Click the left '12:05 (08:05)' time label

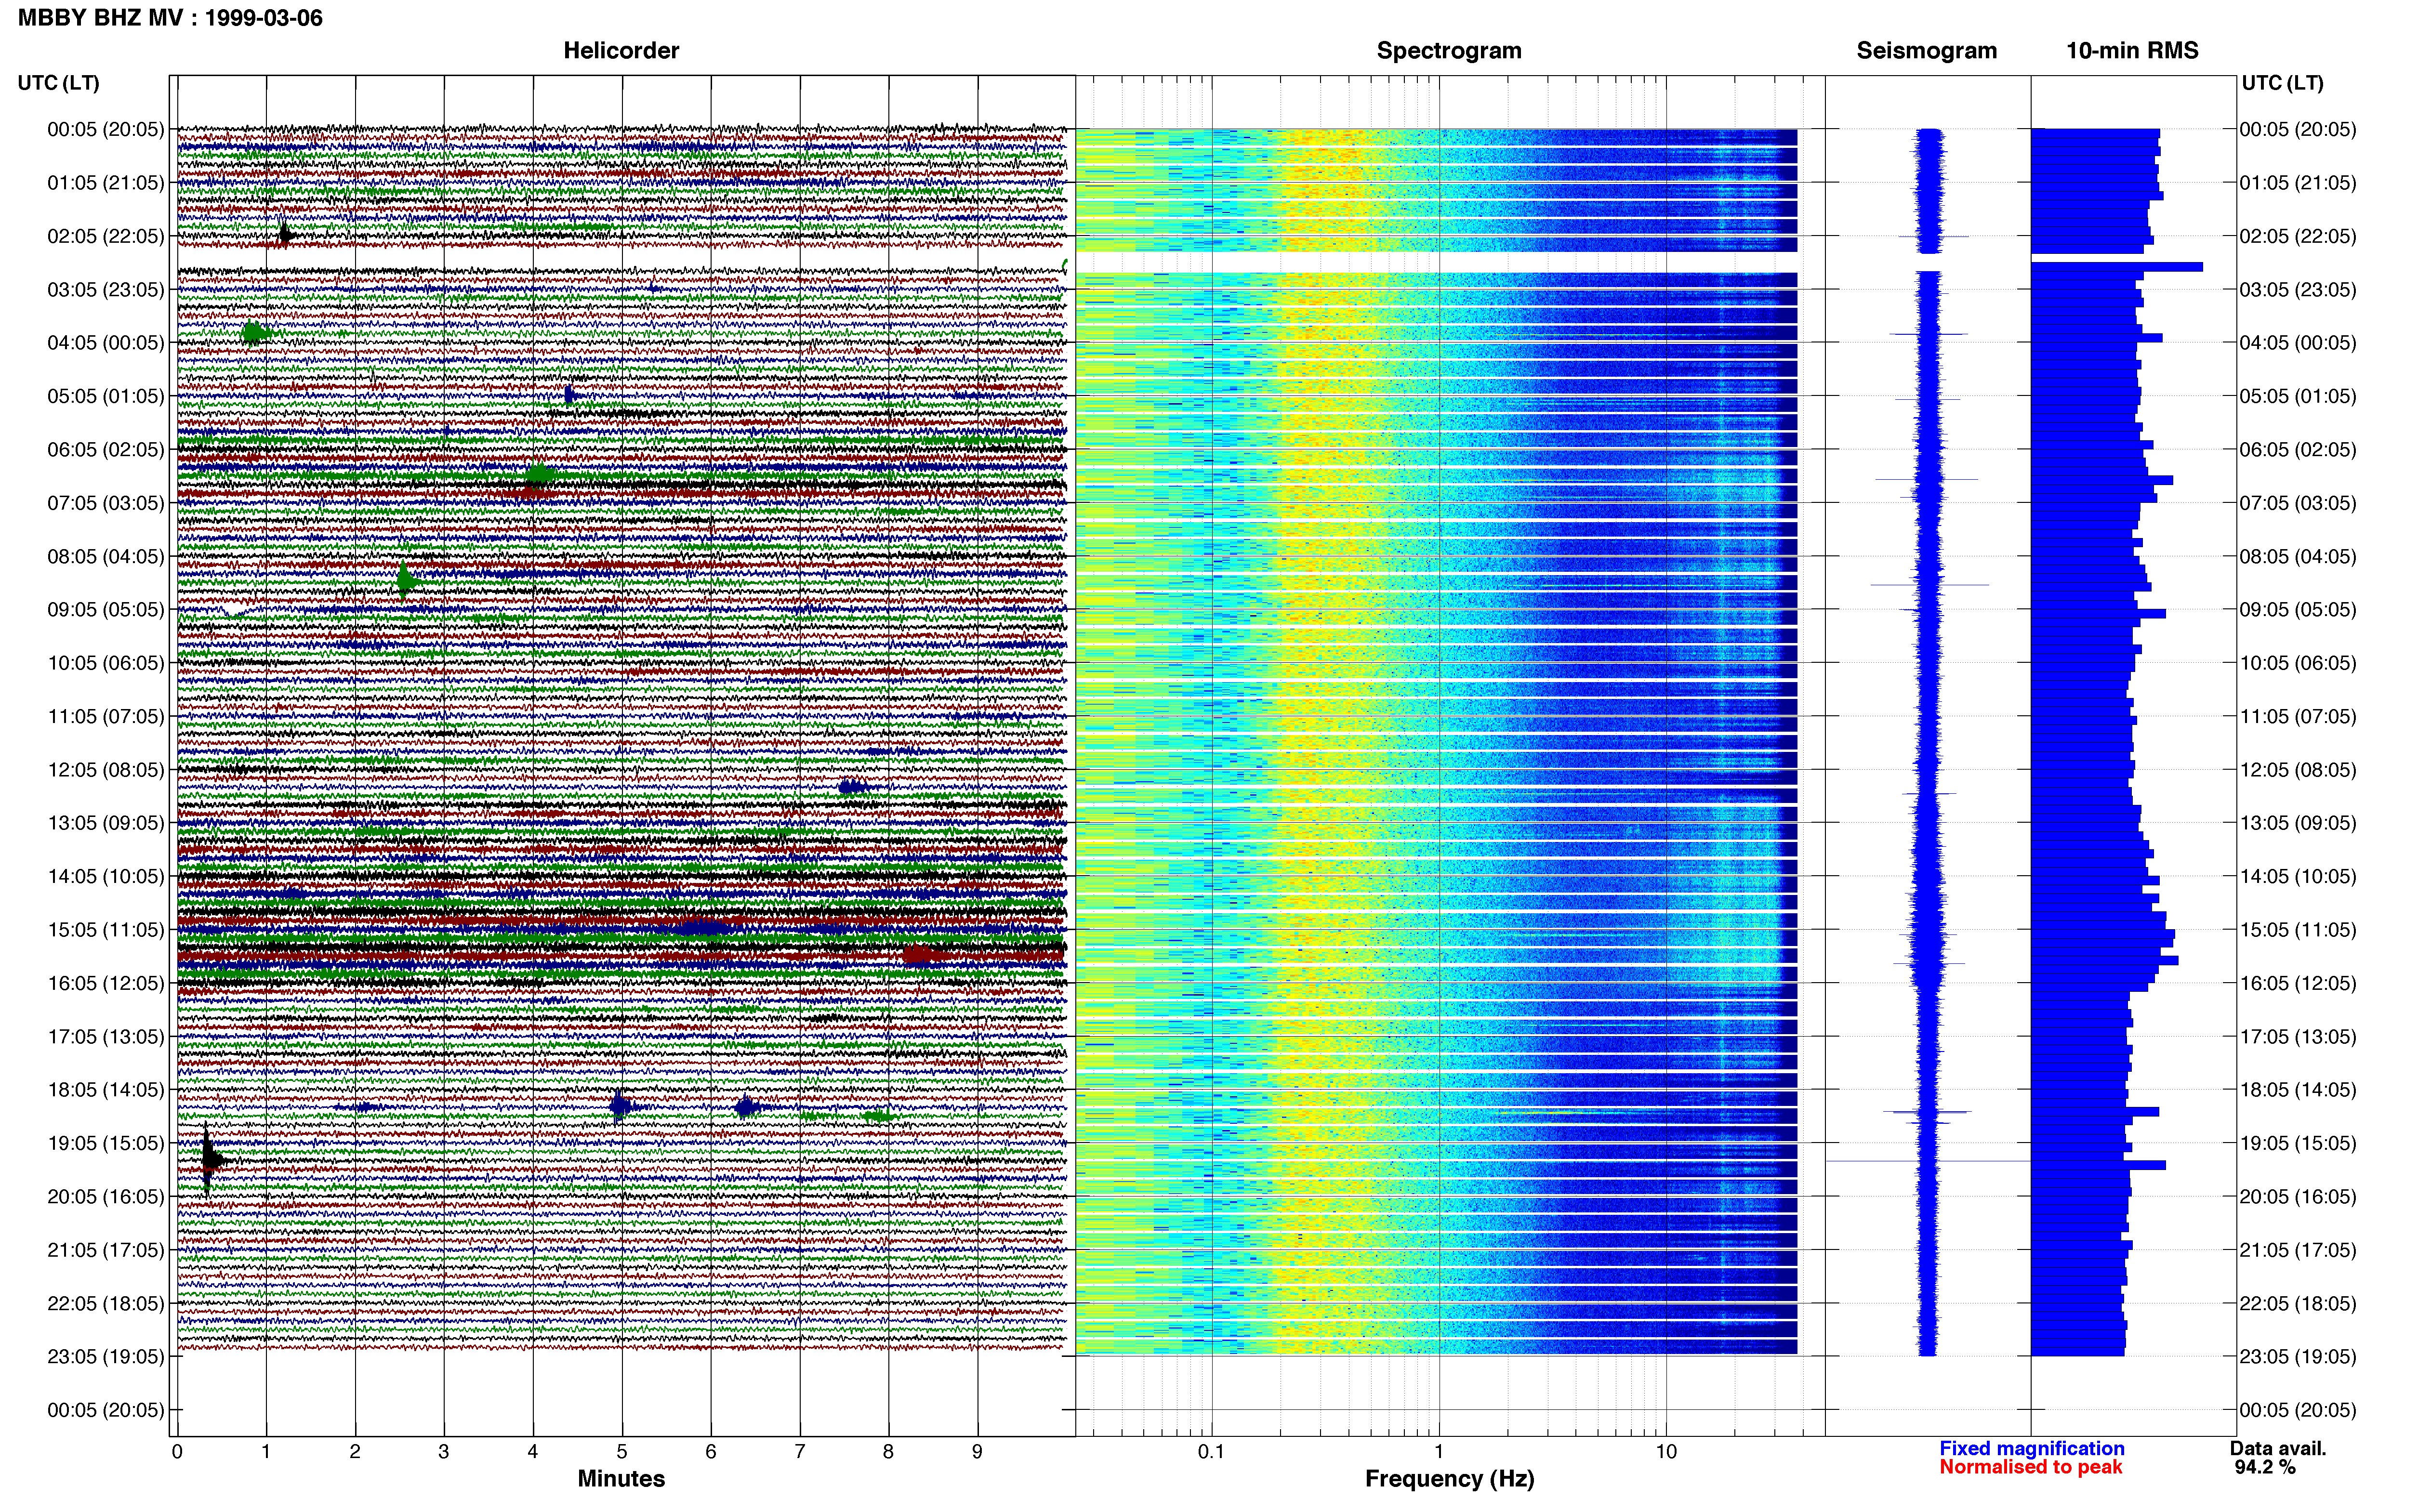point(105,770)
